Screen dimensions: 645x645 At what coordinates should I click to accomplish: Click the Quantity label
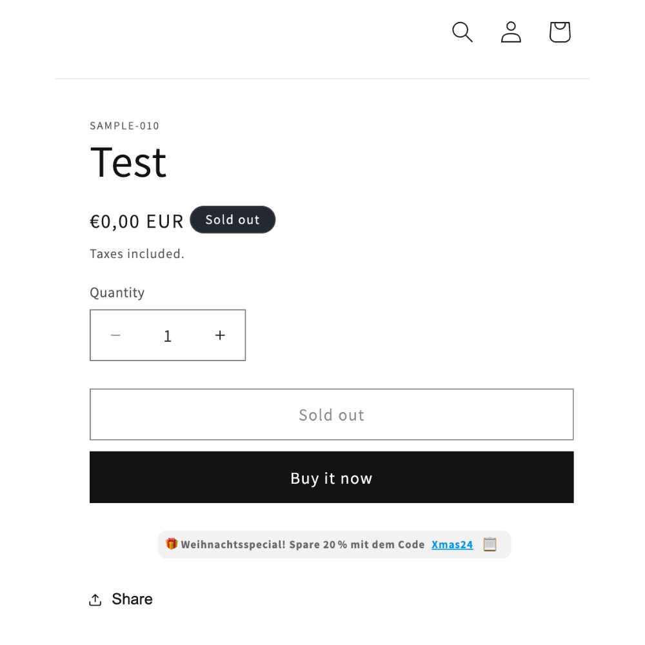[117, 292]
